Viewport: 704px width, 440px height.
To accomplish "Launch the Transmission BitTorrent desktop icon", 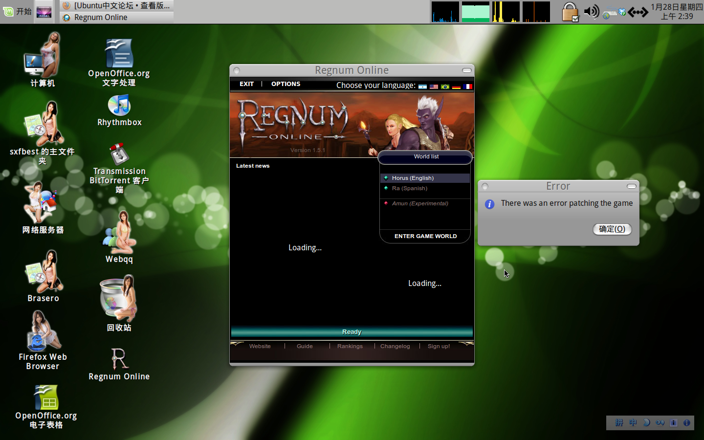I will pyautogui.click(x=119, y=168).
